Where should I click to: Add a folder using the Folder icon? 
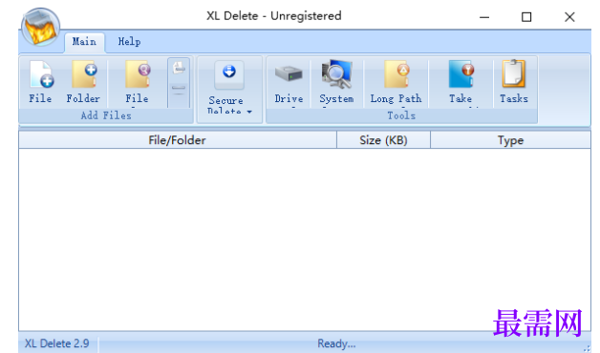click(x=83, y=82)
